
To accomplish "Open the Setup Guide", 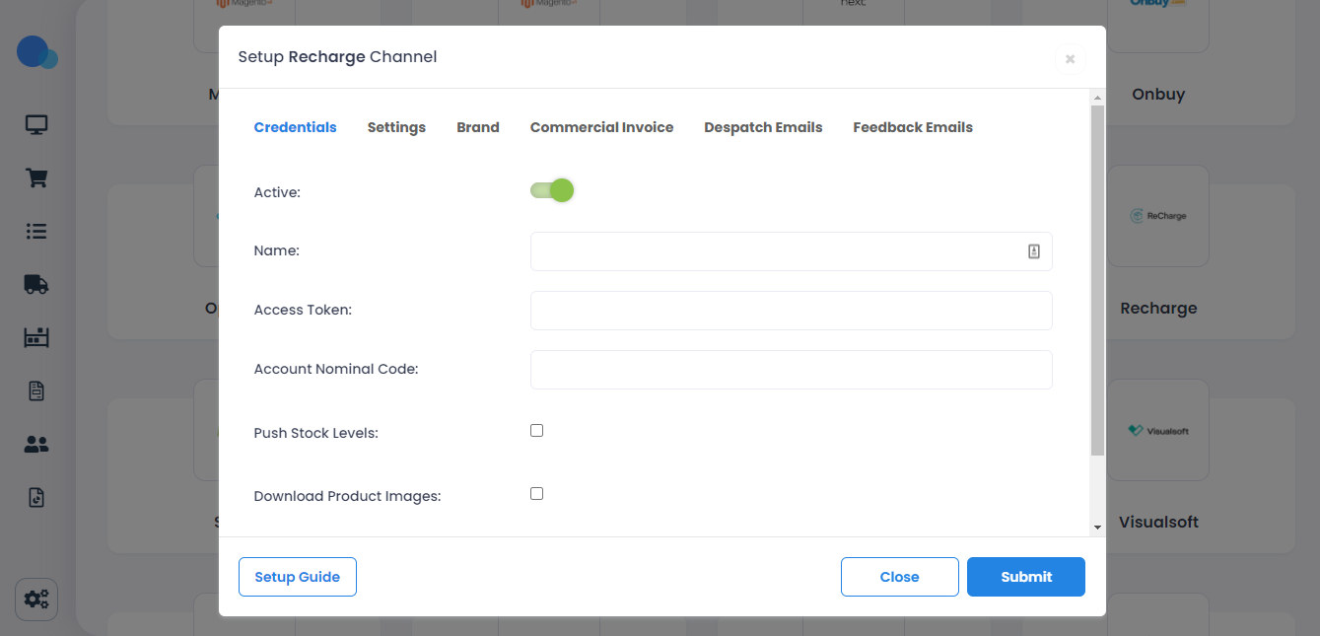I will point(298,577).
